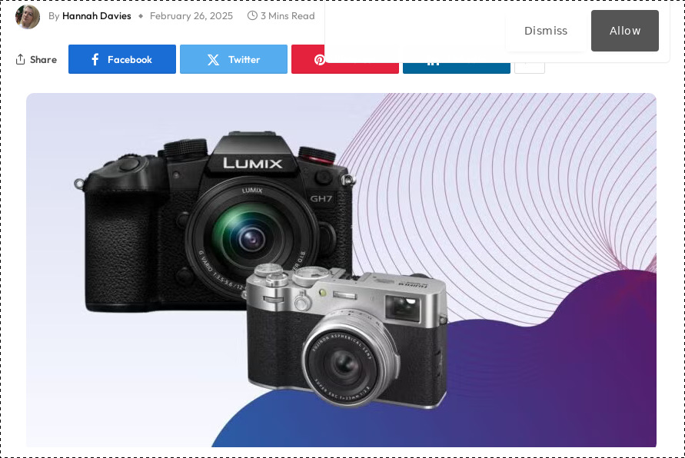Open Hannah Davies' author avatar
This screenshot has width=685, height=458.
pyautogui.click(x=28, y=17)
